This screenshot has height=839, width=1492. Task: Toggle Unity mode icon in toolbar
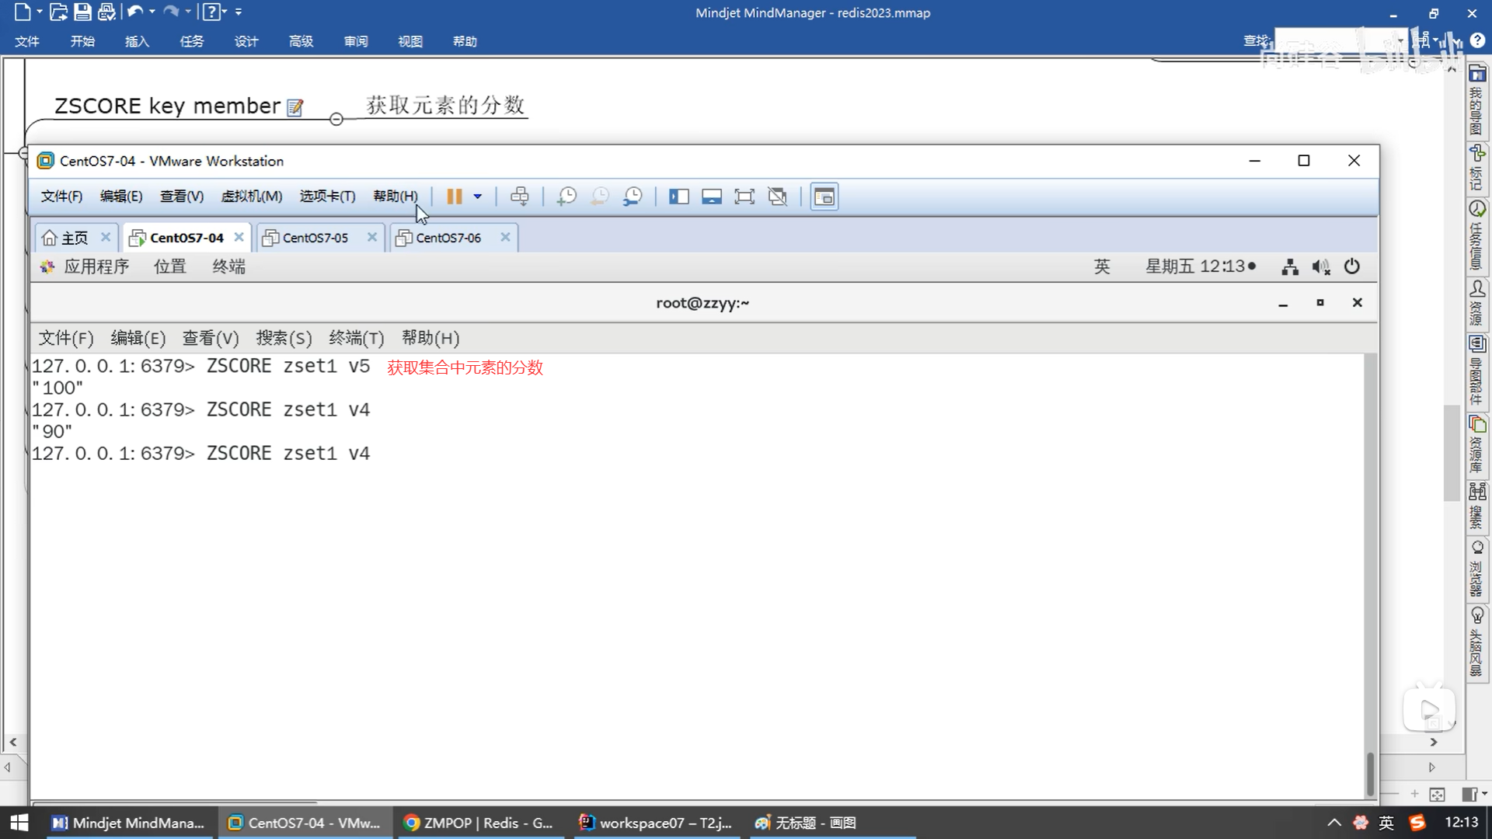tap(777, 197)
